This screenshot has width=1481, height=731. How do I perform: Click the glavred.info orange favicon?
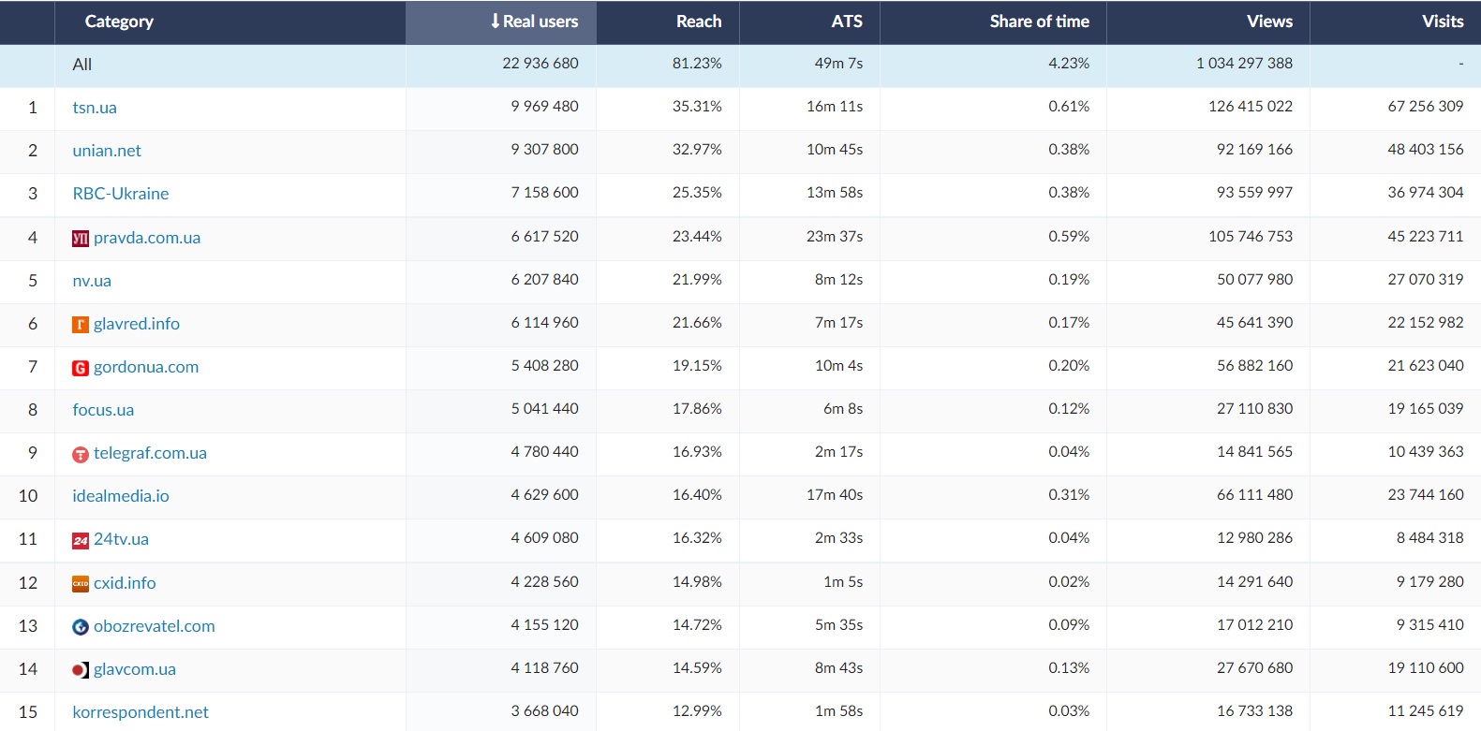tap(81, 325)
